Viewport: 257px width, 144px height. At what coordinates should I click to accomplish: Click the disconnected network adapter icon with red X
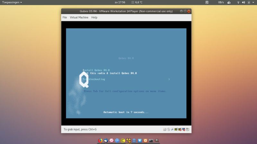coord(180,130)
